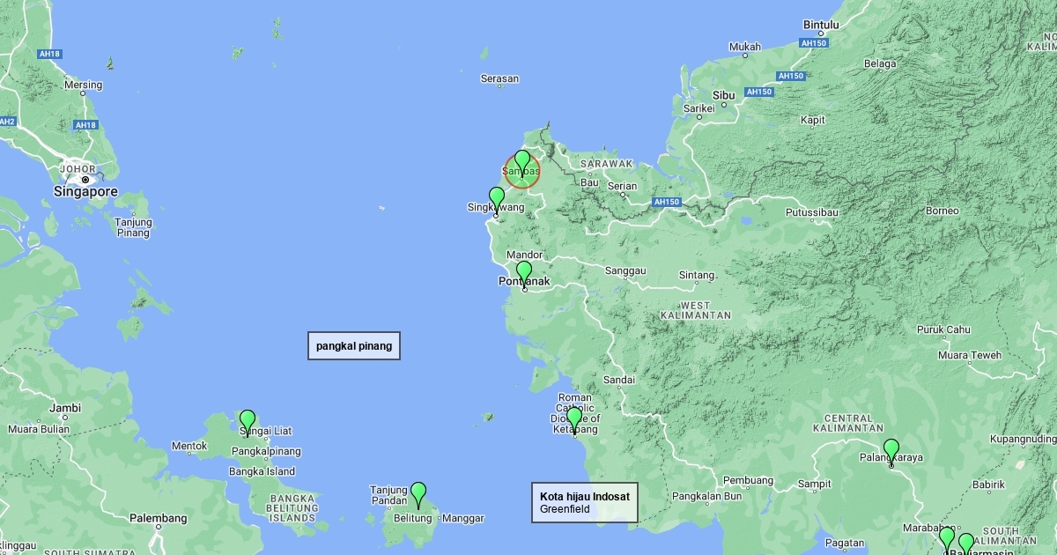Click the Pagatan town label
This screenshot has height=555, width=1057.
[845, 543]
